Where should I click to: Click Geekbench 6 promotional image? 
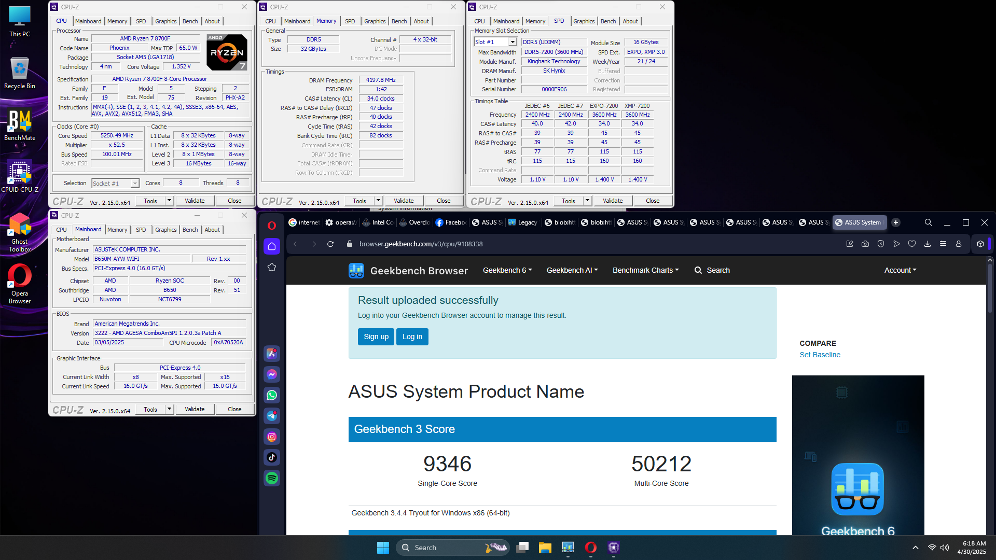pos(858,455)
